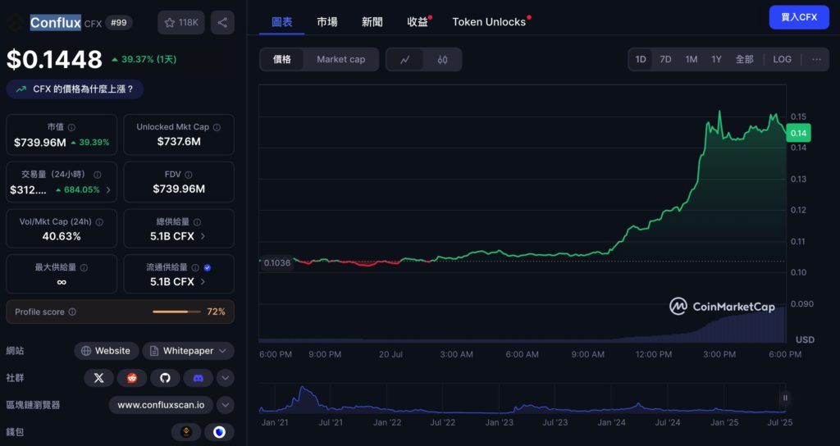Open the Reddit social link
Screen dimensions: 840x446
(132, 378)
